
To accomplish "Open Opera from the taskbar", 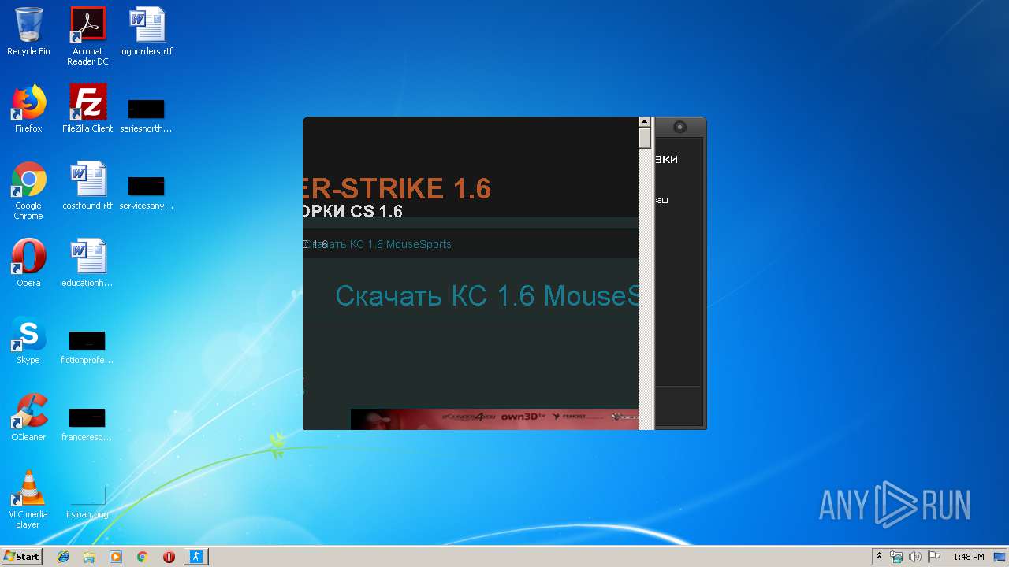I will click(x=169, y=557).
